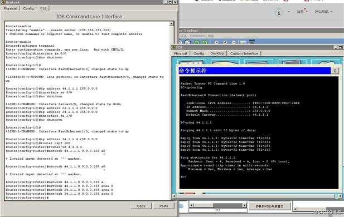Screen dimensions: 344x217
Task: Switch to Config tab in Router window
Action: 28,8
